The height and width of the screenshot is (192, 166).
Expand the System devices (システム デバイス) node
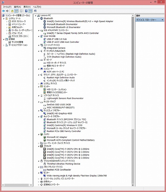(39, 84)
